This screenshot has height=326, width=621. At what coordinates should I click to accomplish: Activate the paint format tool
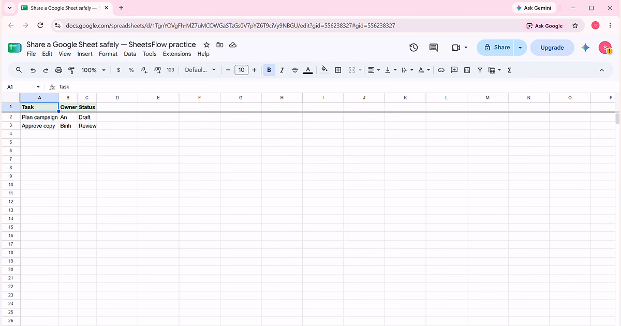pyautogui.click(x=71, y=70)
